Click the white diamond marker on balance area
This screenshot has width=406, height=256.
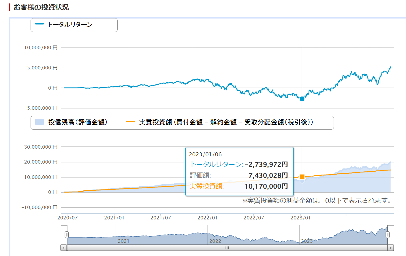(x=302, y=181)
